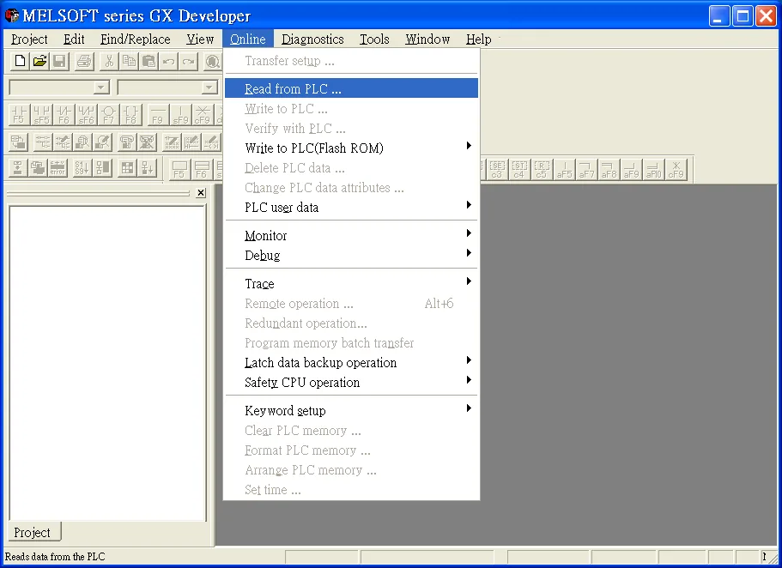Image resolution: width=782 pixels, height=568 pixels.
Task: Open the second toolbar combo box
Action: [x=209, y=88]
